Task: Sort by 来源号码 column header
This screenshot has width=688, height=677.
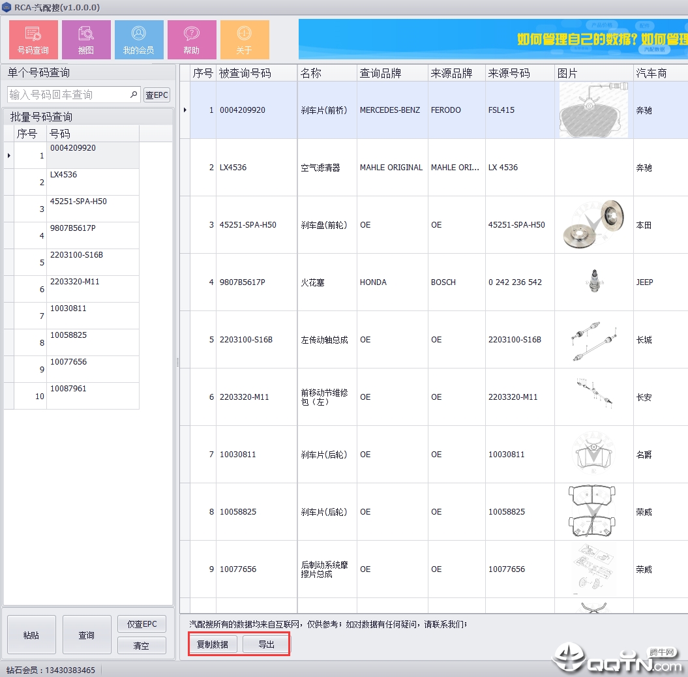Action: click(520, 73)
